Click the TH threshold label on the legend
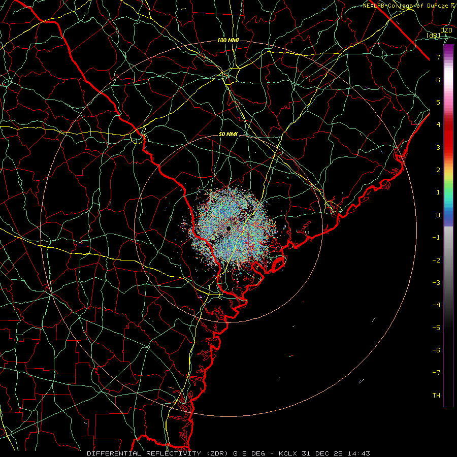 (x=436, y=396)
